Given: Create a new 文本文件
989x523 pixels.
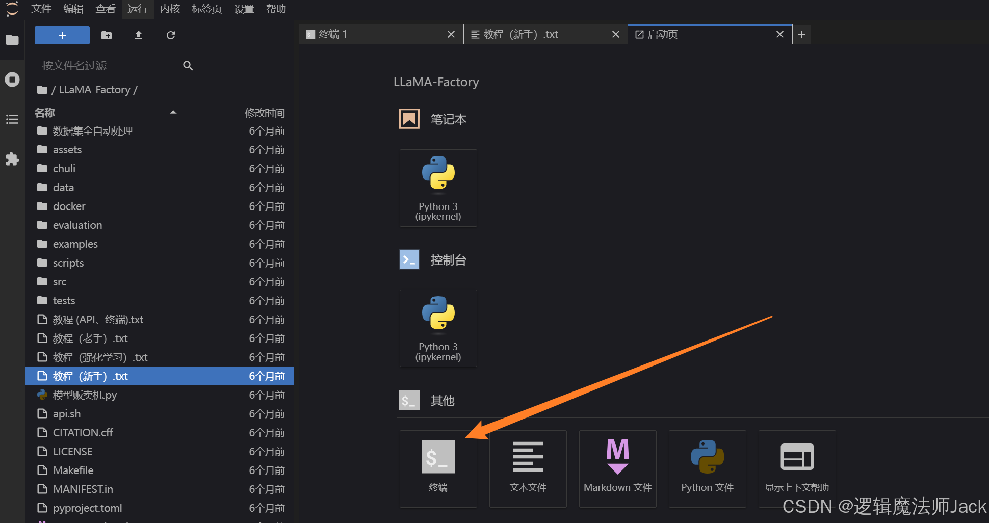Looking at the screenshot, I should 528,469.
